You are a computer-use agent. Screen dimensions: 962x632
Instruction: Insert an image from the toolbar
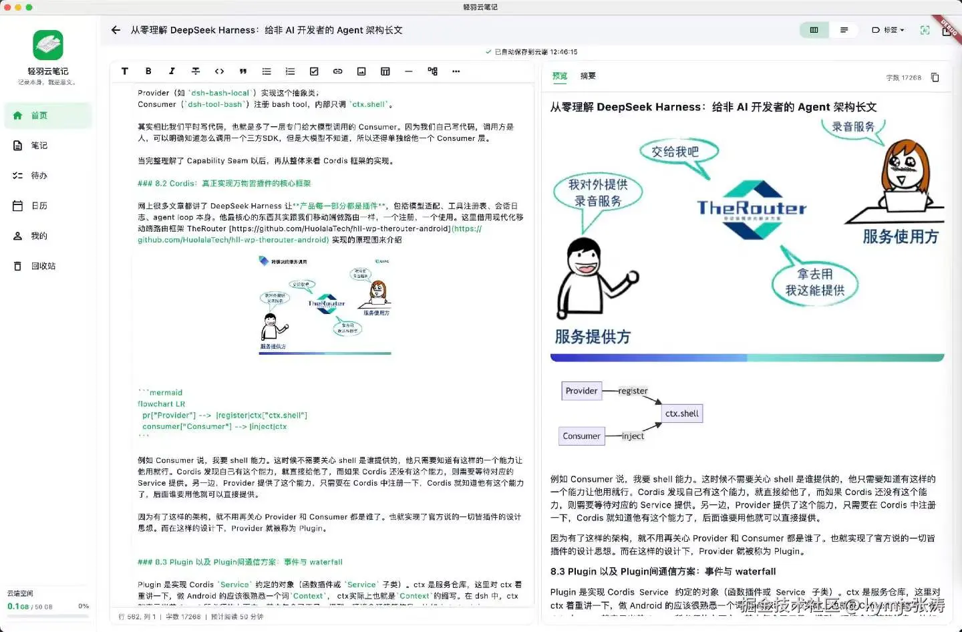tap(361, 71)
